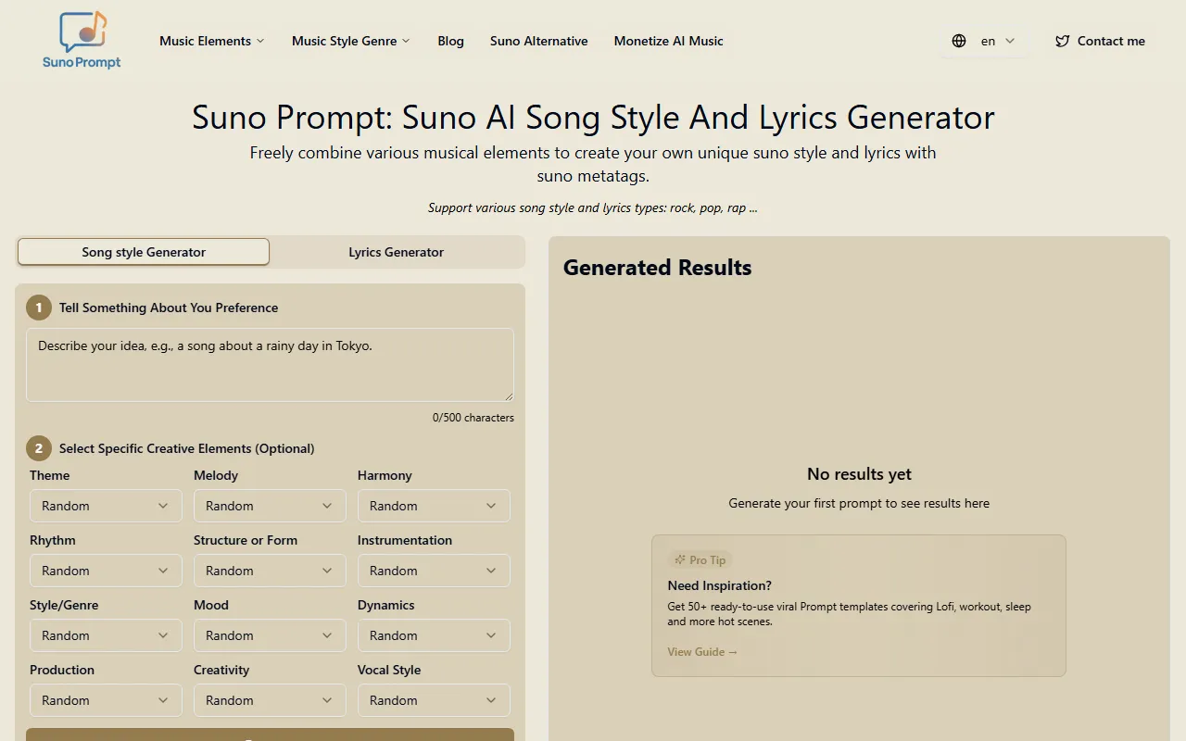The image size is (1186, 741).
Task: Choose a Mood from the dropdown
Action: 270,635
